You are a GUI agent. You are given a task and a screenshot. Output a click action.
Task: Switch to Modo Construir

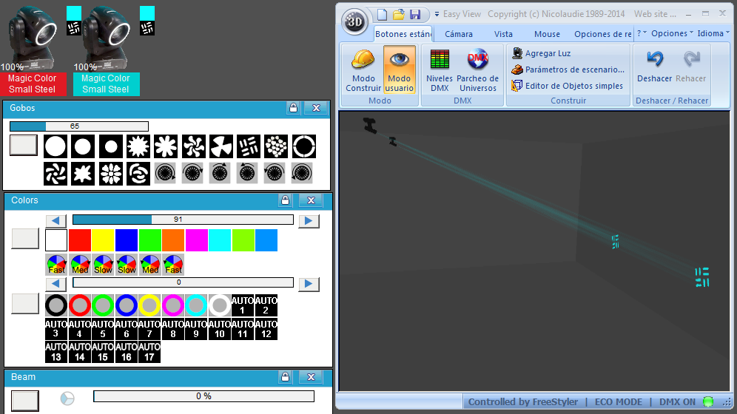363,70
